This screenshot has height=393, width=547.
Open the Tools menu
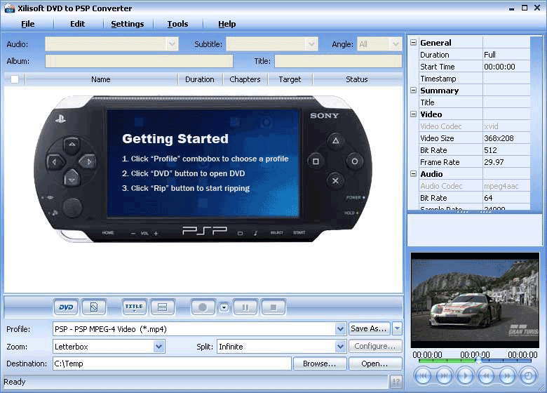coord(177,24)
